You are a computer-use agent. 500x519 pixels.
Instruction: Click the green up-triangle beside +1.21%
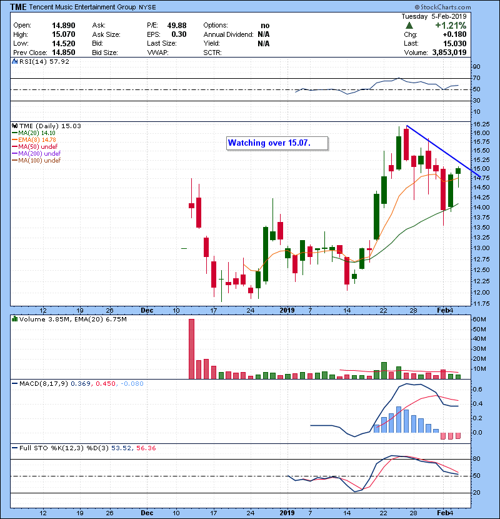(x=409, y=26)
